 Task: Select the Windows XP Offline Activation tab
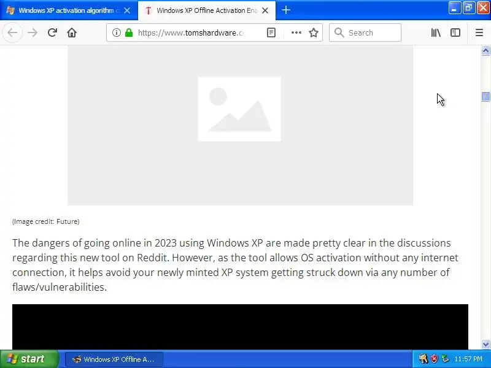tap(207, 10)
